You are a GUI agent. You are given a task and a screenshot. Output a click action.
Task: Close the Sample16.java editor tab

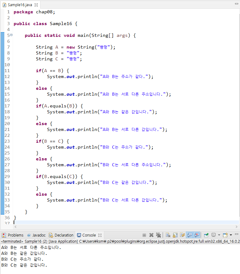(x=36, y=5)
